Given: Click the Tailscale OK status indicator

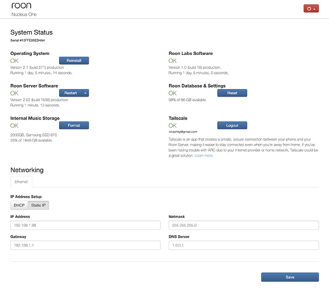Looking at the screenshot, I should [173, 125].
